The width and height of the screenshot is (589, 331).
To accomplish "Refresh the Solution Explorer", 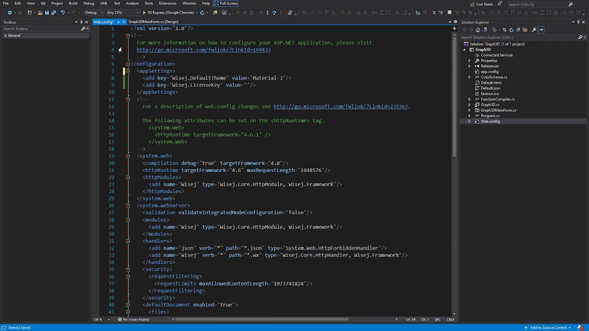I will pos(511,30).
